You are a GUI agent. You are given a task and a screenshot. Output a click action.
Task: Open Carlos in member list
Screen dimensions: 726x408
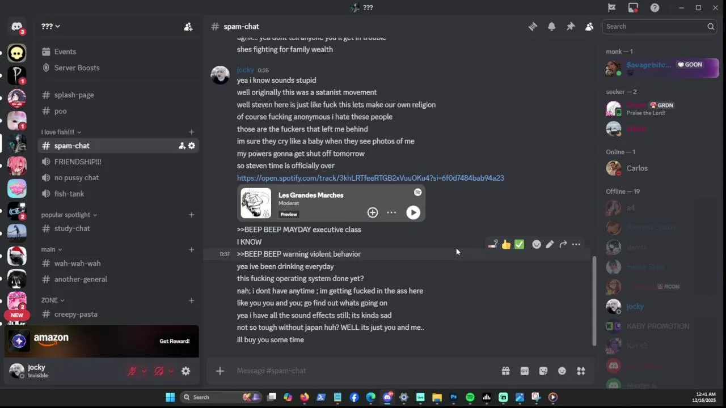pos(660,168)
